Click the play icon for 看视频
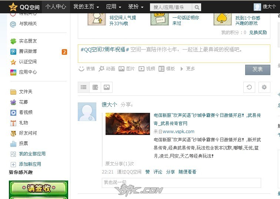Screen dimensions: 280x199 tap(13, 113)
